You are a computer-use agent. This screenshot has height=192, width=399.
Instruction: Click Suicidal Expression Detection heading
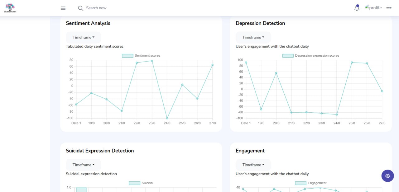100,151
